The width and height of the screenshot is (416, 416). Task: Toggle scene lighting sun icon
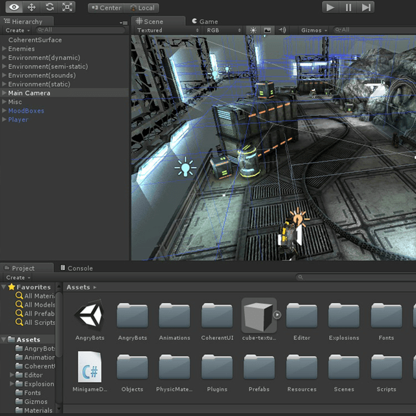(x=253, y=30)
